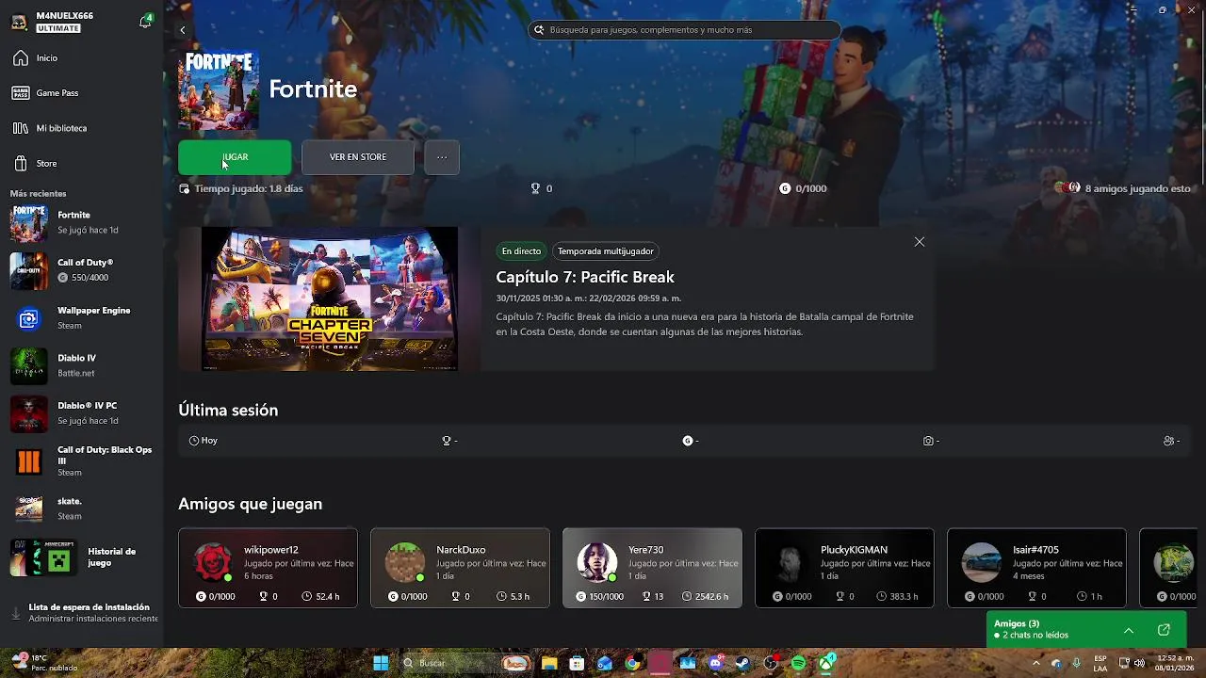The height and width of the screenshot is (678, 1206).
Task: Click Windows Start button
Action: coord(381,663)
